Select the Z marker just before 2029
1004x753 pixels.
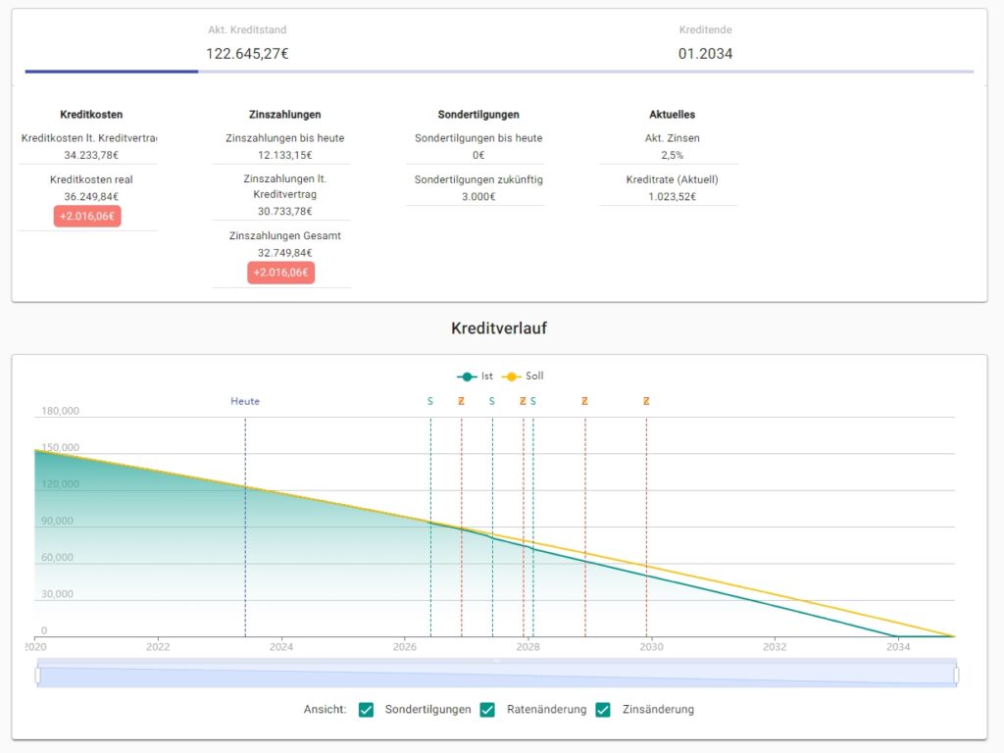coord(584,401)
